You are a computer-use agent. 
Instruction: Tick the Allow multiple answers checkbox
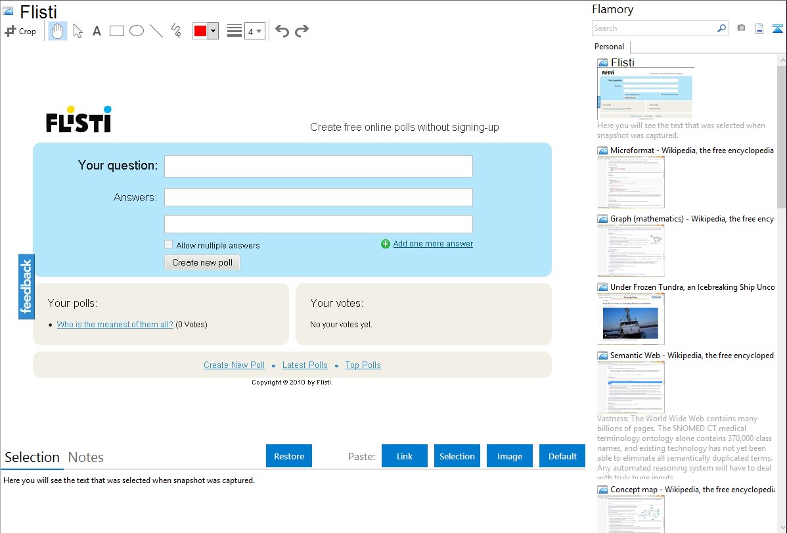pyautogui.click(x=169, y=244)
